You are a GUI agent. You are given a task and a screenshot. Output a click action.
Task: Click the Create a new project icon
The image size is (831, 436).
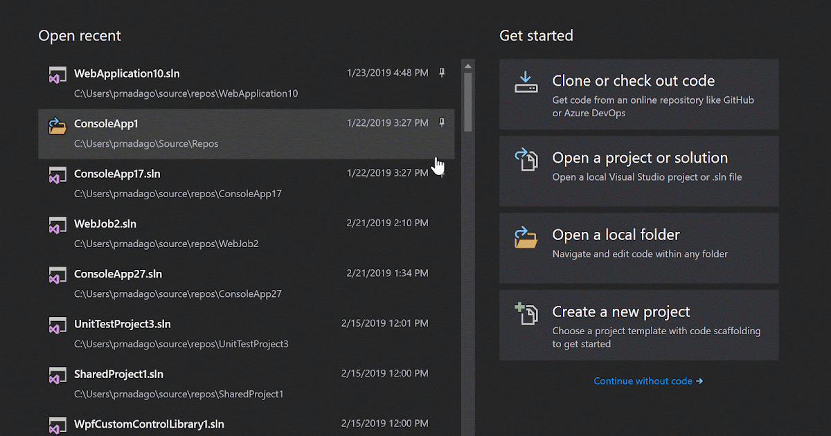click(526, 314)
